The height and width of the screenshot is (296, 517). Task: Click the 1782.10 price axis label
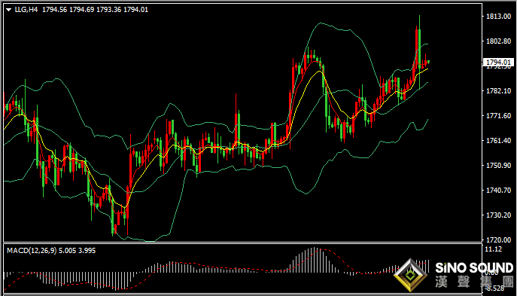[x=498, y=90]
